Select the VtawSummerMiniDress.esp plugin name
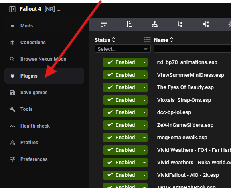Image resolution: width=231 pixels, height=188 pixels. (x=190, y=75)
